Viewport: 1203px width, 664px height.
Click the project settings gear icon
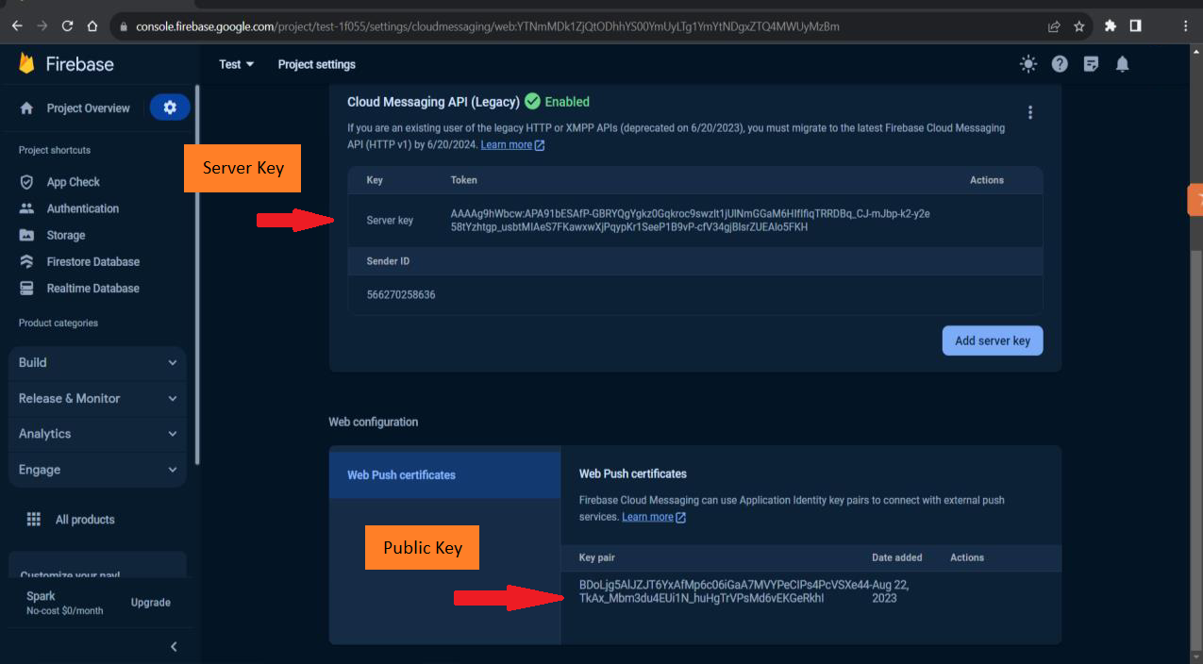coord(170,108)
